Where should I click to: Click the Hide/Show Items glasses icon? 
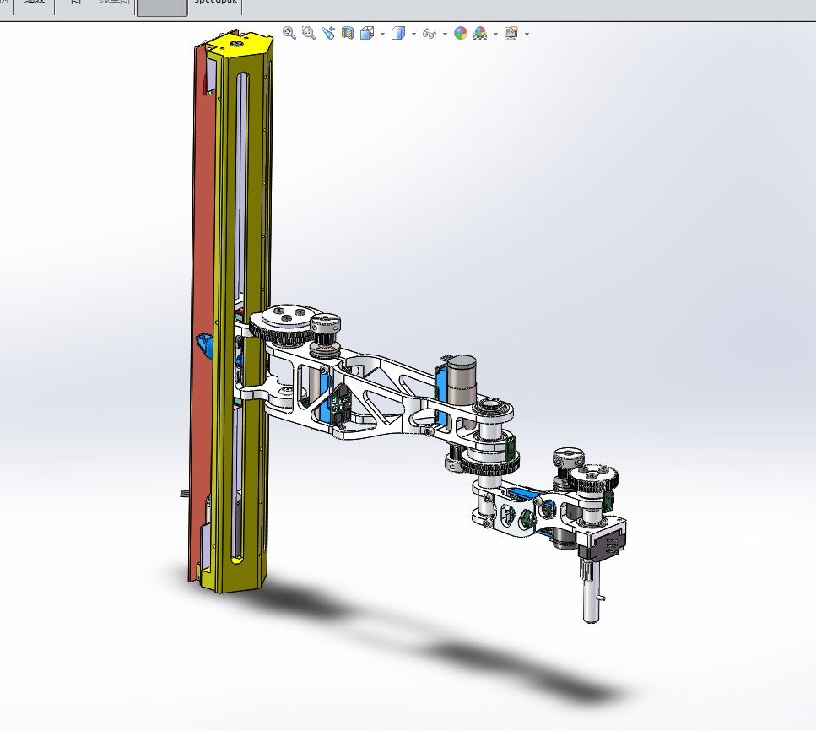coord(430,34)
